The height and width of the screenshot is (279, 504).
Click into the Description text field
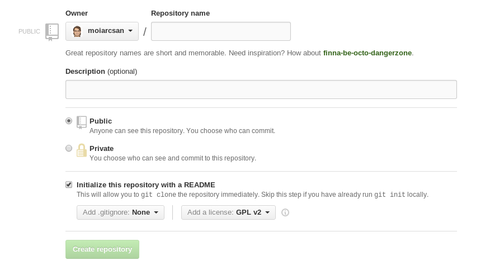[x=261, y=89]
